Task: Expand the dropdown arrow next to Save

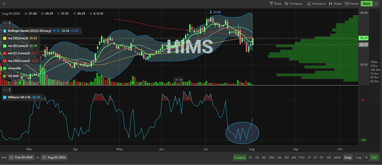Action: point(375,3)
